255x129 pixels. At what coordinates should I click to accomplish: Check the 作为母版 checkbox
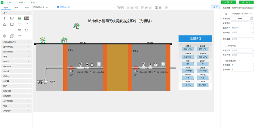226,46
